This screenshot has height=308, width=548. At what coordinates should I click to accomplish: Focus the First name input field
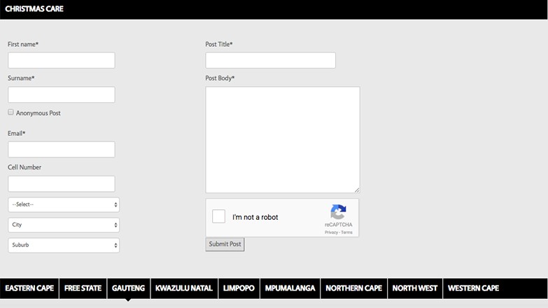62,60
